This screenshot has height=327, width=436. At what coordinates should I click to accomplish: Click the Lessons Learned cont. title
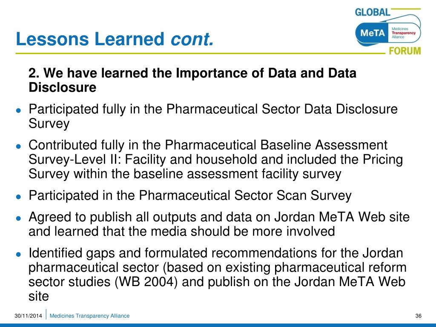[x=115, y=39]
